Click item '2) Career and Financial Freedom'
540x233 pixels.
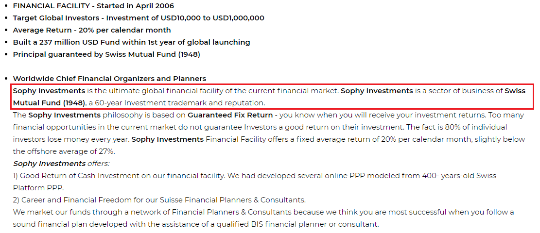coord(159,200)
